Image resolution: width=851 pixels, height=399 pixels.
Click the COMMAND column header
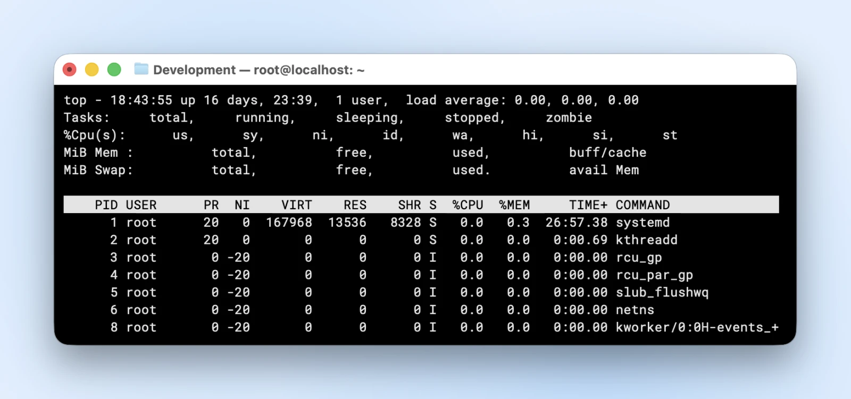(643, 205)
